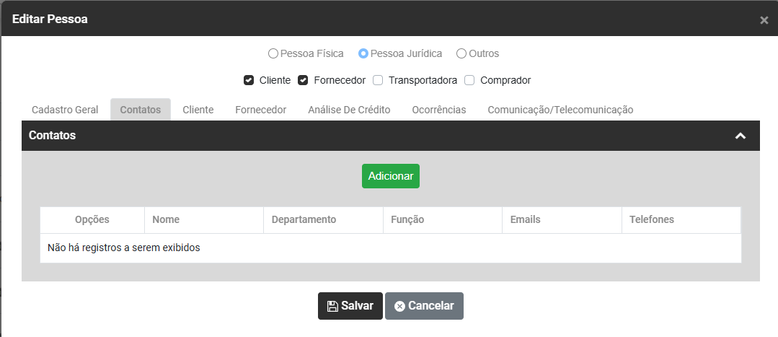This screenshot has width=778, height=337.
Task: Enable the Transportadora checkbox
Action: coord(378,80)
